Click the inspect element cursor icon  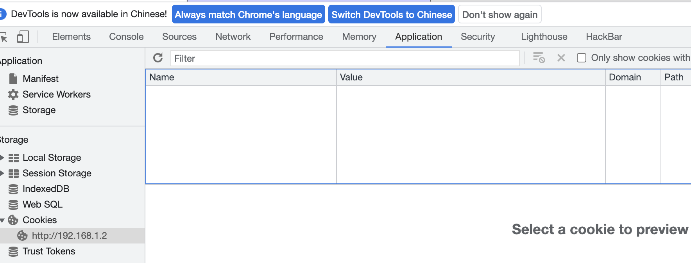point(4,37)
